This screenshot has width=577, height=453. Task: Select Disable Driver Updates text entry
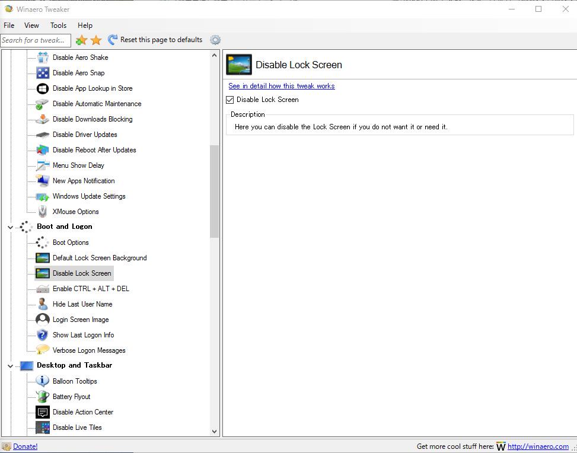pyautogui.click(x=85, y=135)
